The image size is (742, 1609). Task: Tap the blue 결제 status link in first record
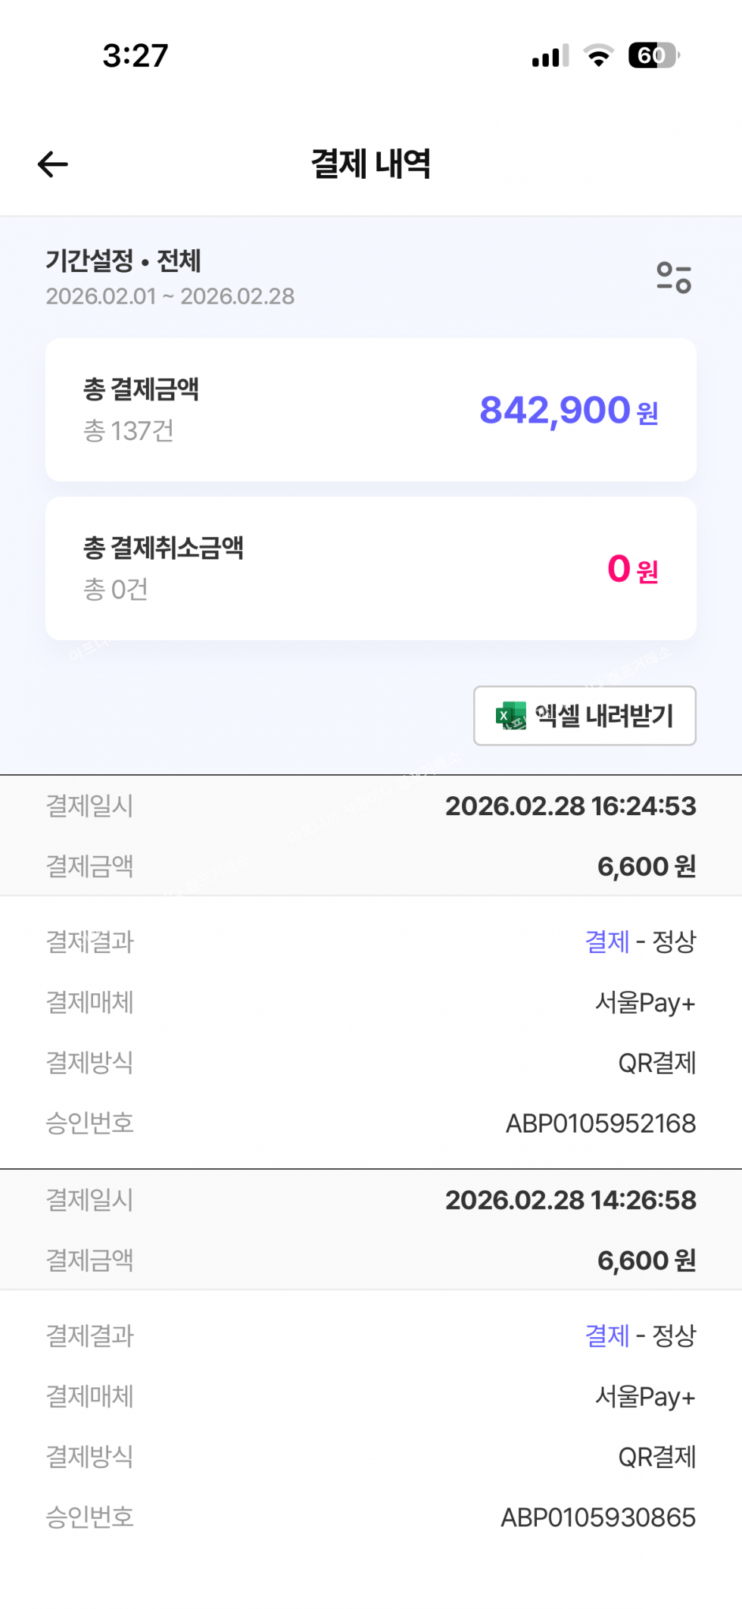pos(607,942)
